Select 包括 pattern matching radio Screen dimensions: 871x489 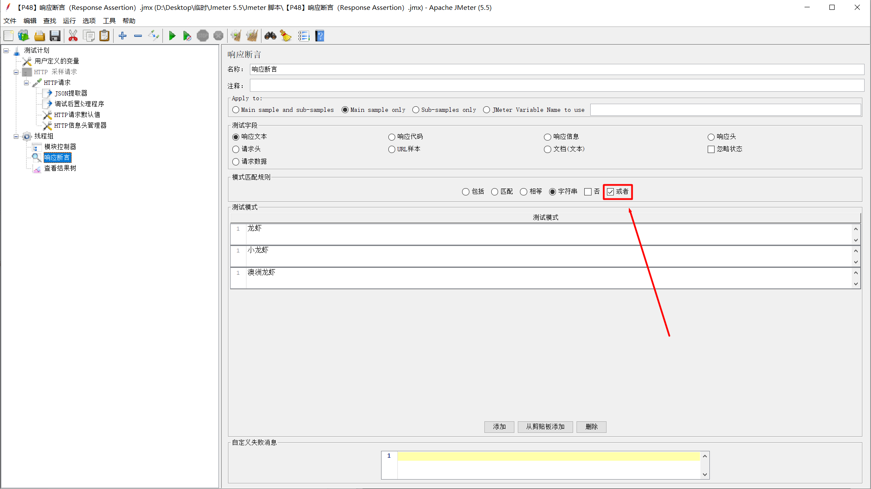466,192
